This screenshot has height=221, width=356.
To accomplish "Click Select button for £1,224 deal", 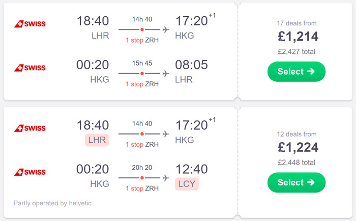I will pyautogui.click(x=296, y=182).
